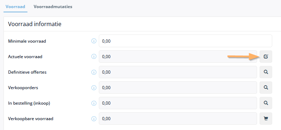Switch to the Voorraadmutaties tab

click(53, 7)
